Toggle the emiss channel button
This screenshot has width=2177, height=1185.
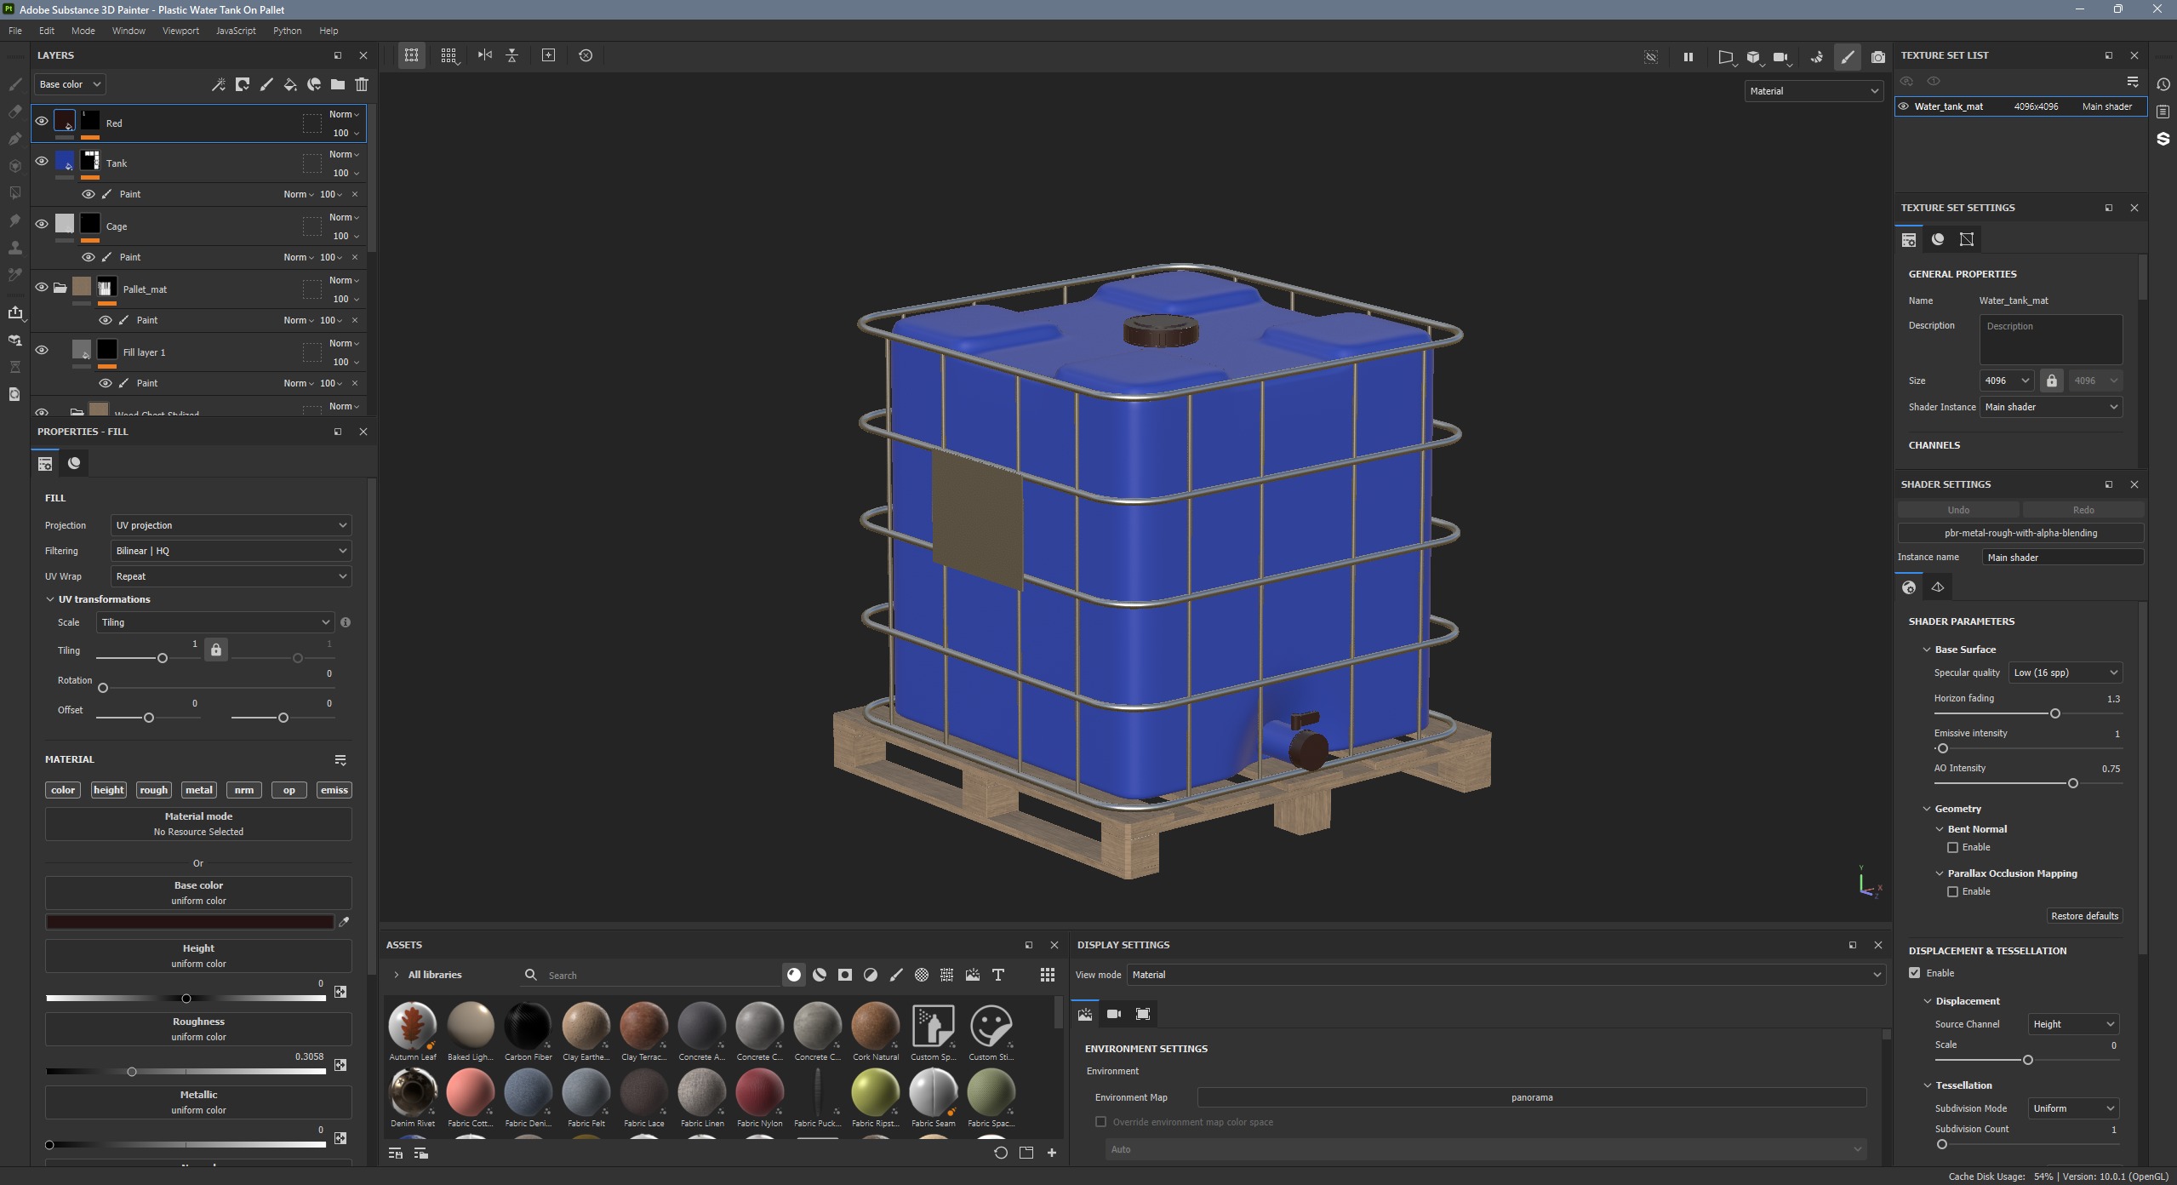[x=334, y=790]
